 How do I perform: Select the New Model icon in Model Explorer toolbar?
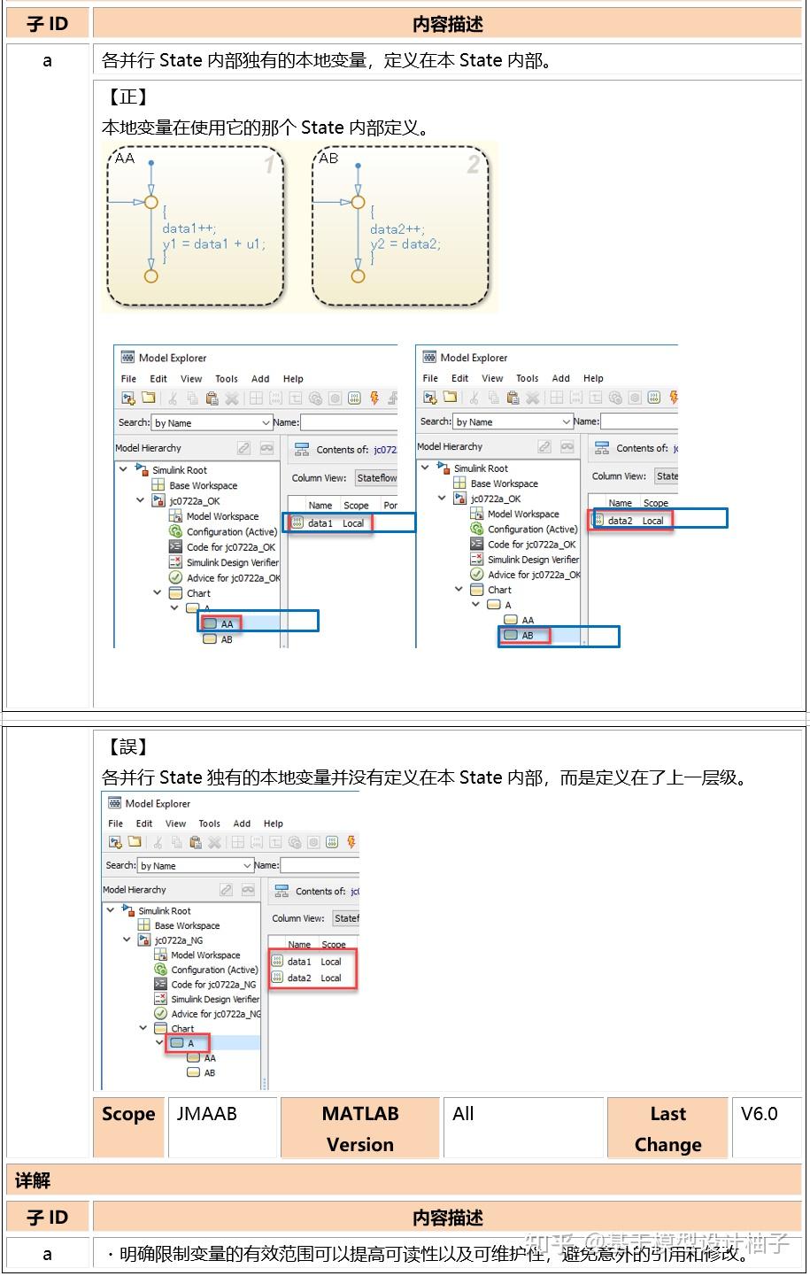tap(127, 398)
